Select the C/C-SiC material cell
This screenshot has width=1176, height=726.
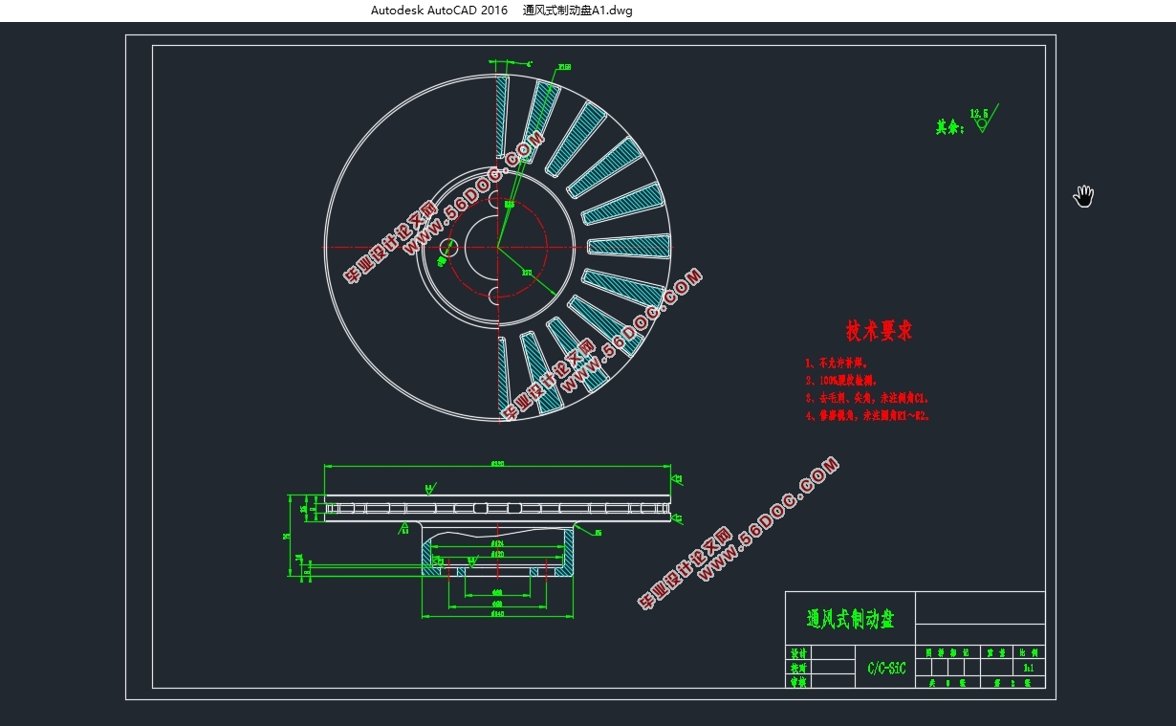tap(886, 668)
